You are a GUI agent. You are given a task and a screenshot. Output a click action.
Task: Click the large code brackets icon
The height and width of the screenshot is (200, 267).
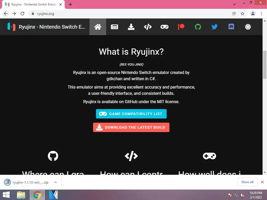(x=131, y=156)
